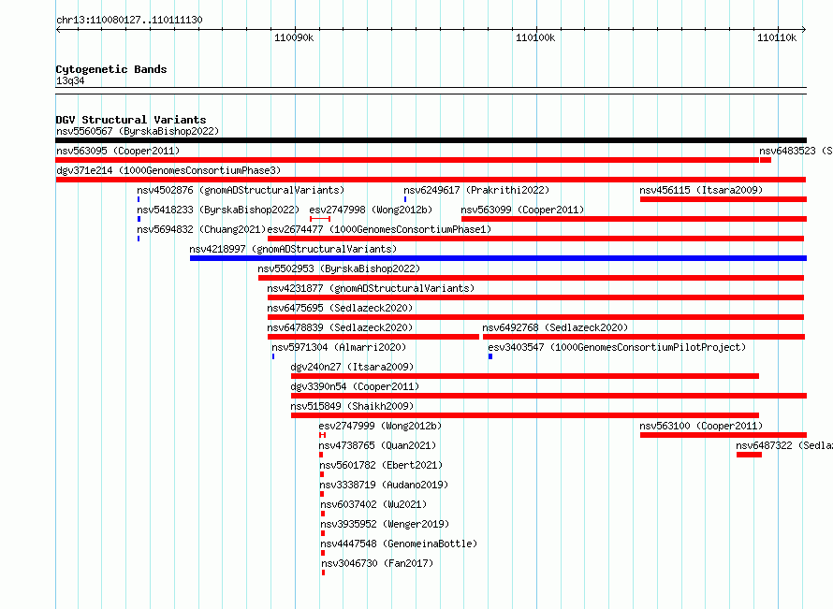This screenshot has height=609, width=833.
Task: Select nsv4218997 (gnomADStructuralVariants) label
Action: pos(293,249)
